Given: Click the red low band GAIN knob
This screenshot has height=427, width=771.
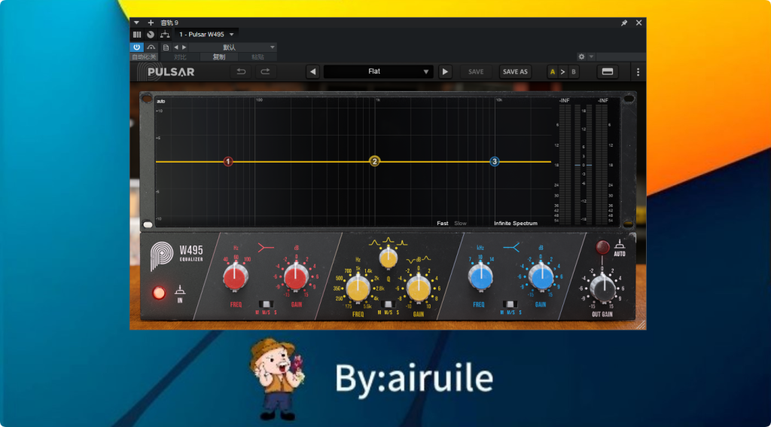Looking at the screenshot, I should click(297, 278).
